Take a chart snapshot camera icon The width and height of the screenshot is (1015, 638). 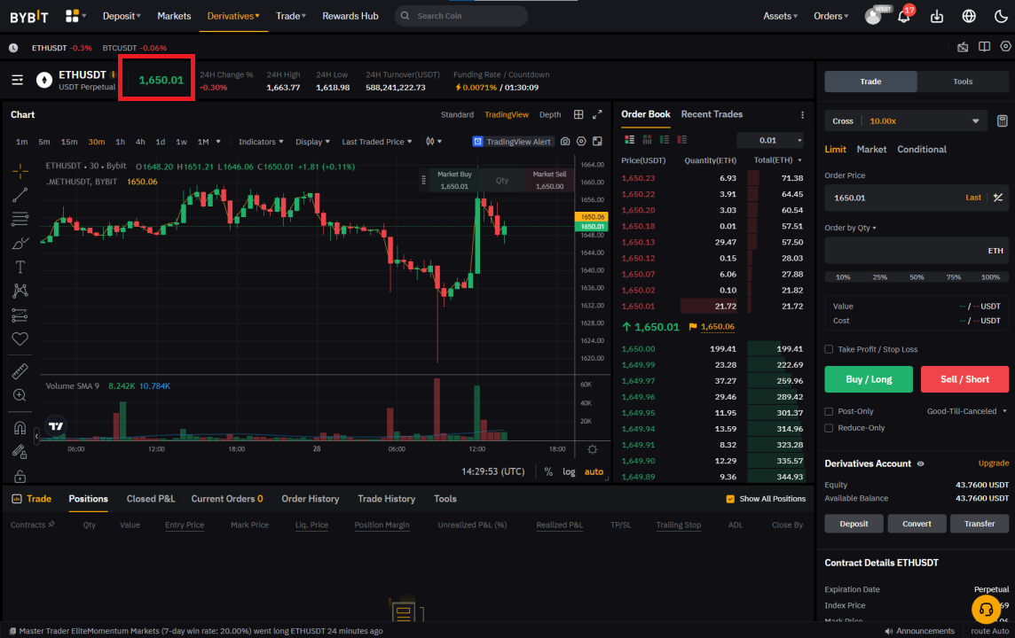coord(565,142)
